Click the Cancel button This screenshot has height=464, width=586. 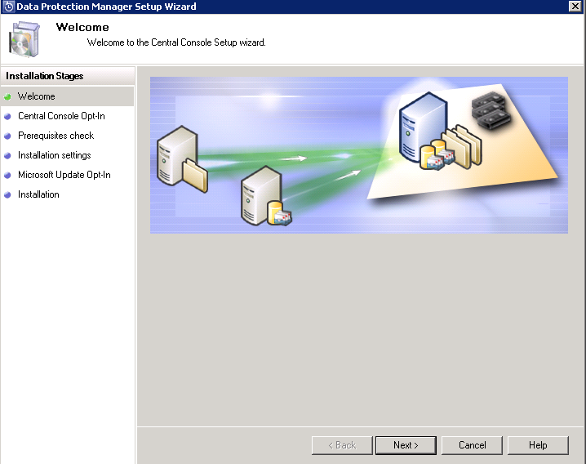pyautogui.click(x=472, y=445)
